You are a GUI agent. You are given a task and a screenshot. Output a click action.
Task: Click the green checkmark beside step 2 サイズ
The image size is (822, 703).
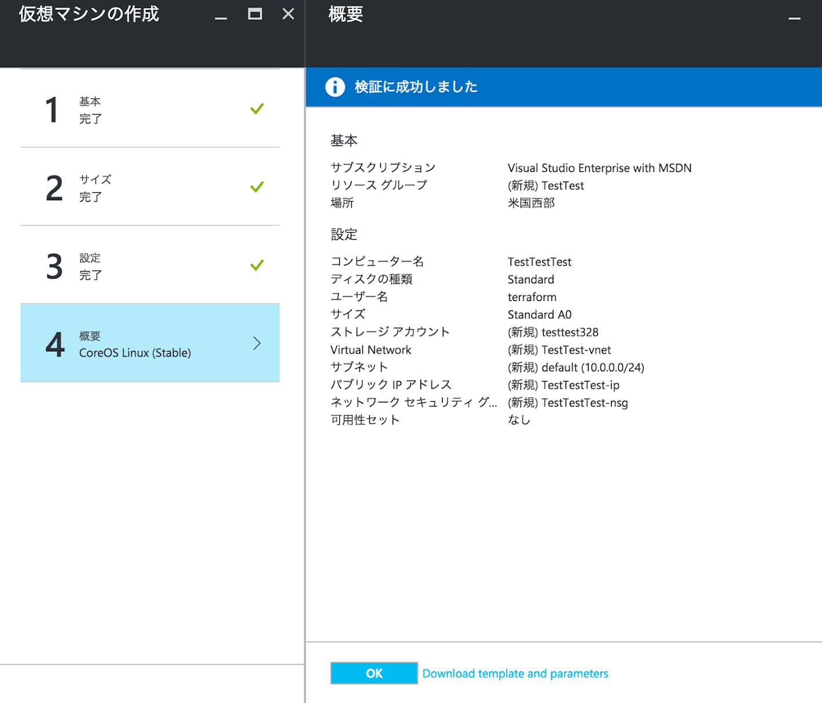[x=257, y=187]
